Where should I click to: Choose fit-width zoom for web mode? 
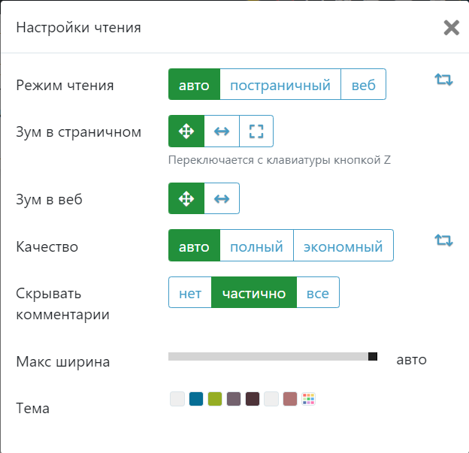point(222,199)
